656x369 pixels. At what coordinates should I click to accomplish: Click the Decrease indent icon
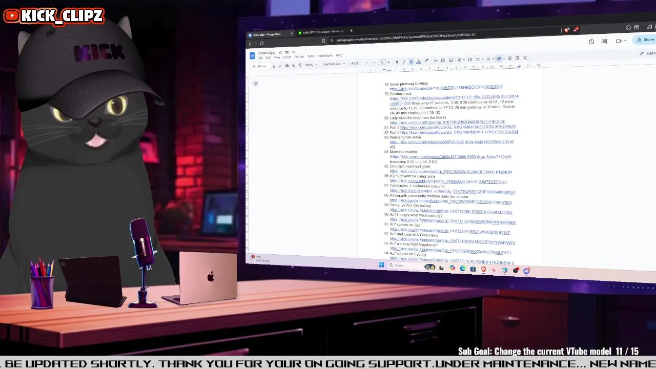click(x=509, y=58)
